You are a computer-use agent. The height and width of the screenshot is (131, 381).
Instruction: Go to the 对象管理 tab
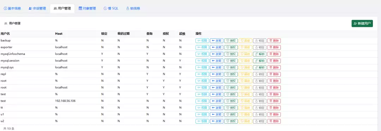(87, 8)
